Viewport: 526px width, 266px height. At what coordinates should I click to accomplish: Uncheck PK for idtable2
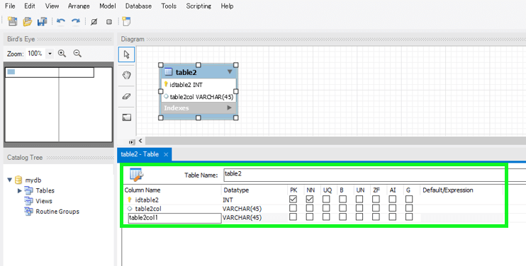click(x=293, y=199)
